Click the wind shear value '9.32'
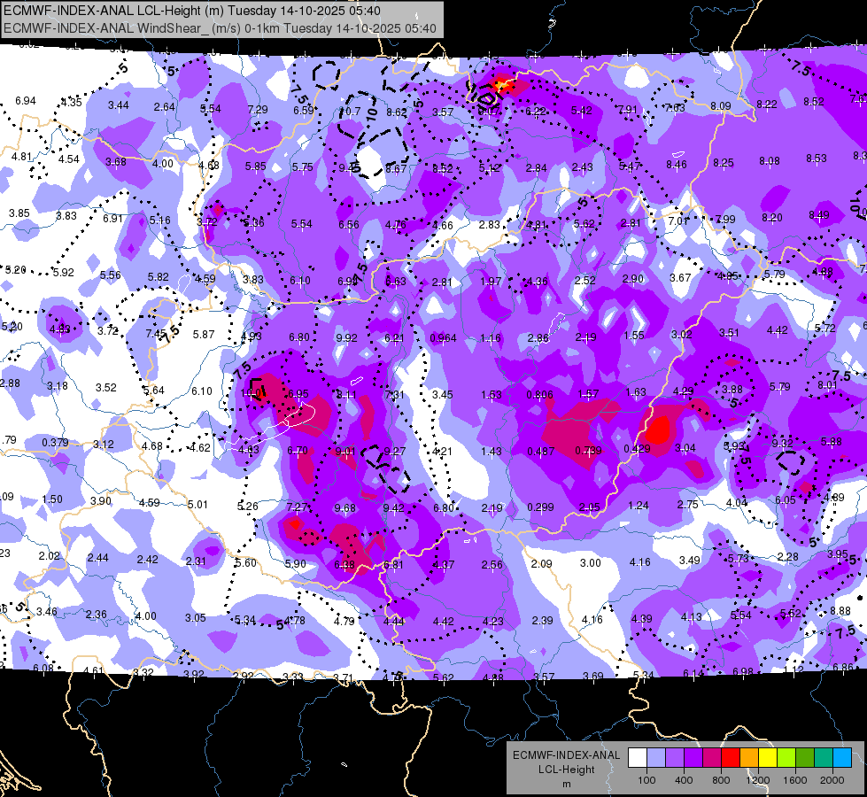The width and height of the screenshot is (867, 797). [x=782, y=444]
